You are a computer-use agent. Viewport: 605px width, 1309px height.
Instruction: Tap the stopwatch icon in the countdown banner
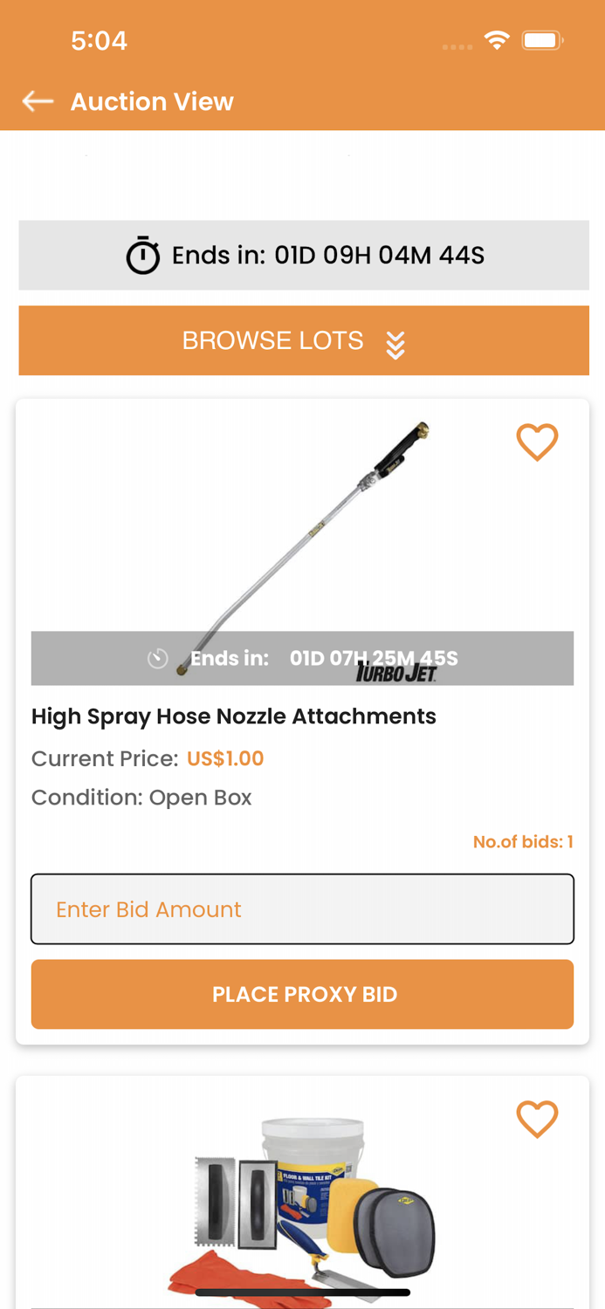(x=142, y=255)
